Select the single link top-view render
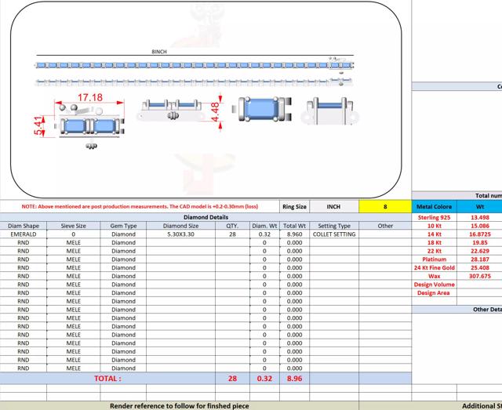 tap(262, 109)
